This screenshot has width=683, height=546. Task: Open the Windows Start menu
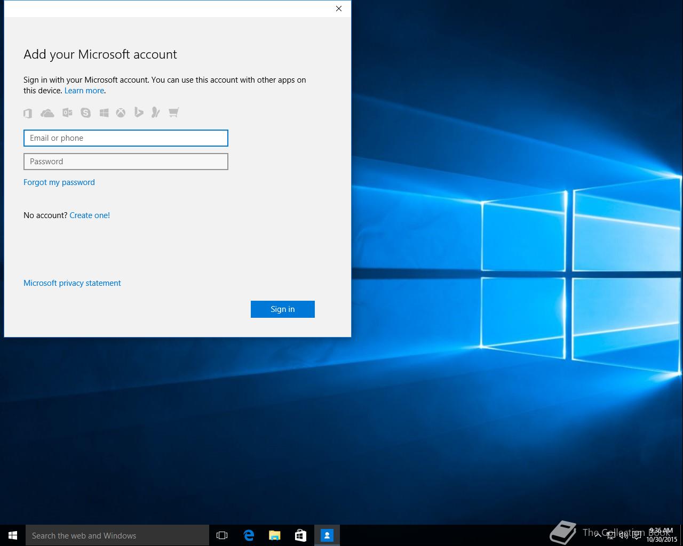13,535
